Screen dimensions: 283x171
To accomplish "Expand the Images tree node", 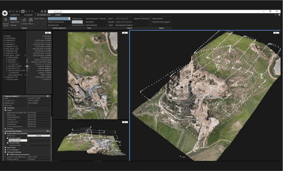I will 4,36.
